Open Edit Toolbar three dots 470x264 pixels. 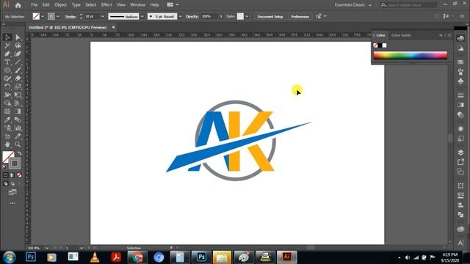[x=12, y=203]
